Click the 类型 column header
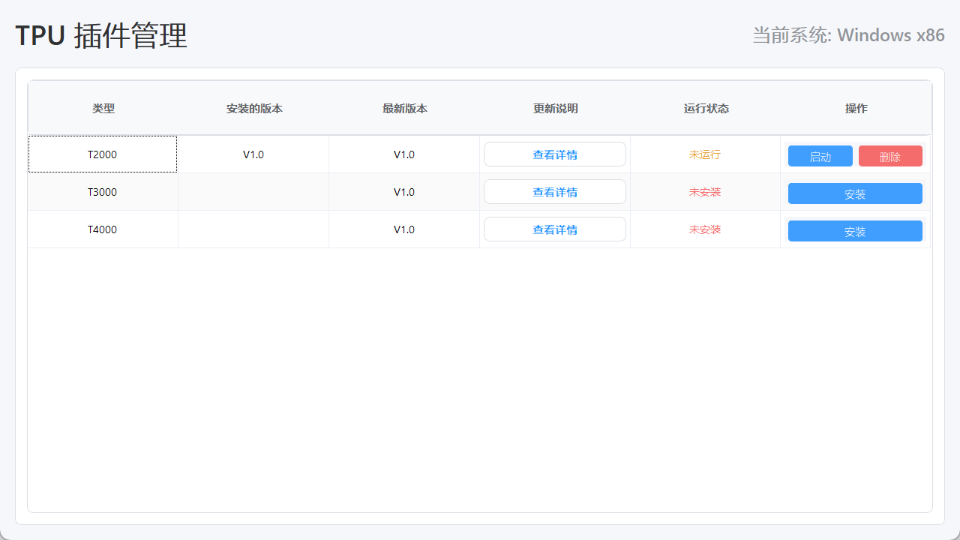 [x=103, y=109]
